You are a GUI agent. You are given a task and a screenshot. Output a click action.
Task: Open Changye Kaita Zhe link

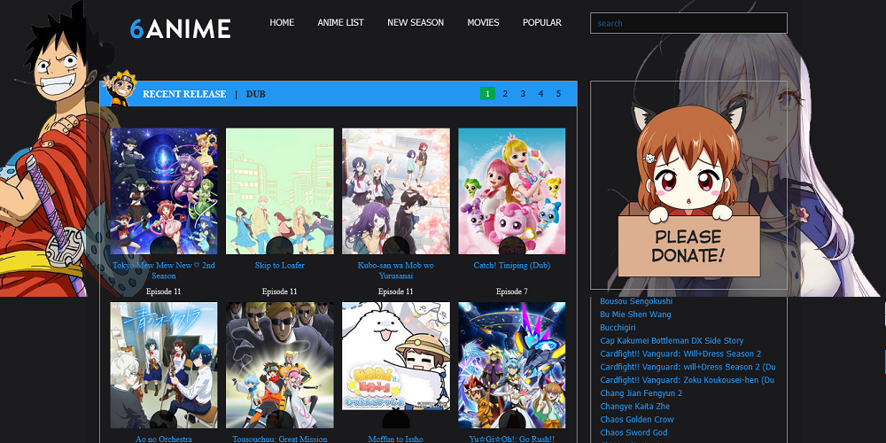(635, 407)
